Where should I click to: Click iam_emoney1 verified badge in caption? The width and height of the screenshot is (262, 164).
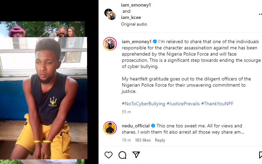pyautogui.click(x=155, y=41)
